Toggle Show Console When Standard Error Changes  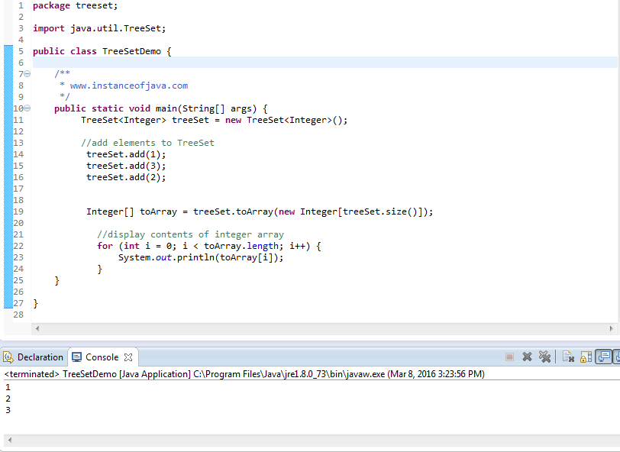click(x=618, y=357)
